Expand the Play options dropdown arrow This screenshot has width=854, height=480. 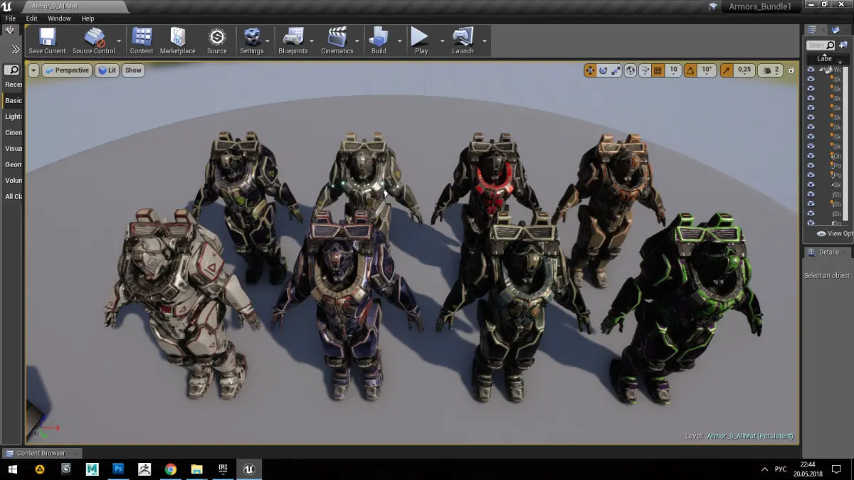click(442, 41)
